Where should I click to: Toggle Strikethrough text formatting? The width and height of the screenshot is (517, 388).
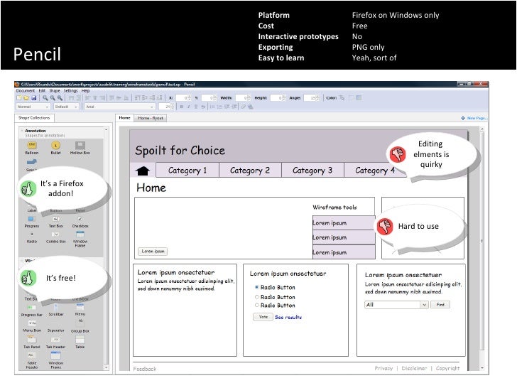[203, 107]
